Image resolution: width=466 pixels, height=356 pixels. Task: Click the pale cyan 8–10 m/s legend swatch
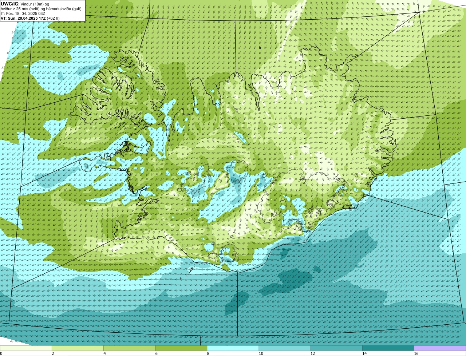[x=233, y=348]
